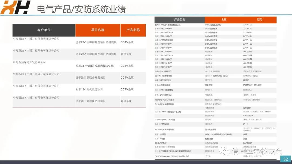Screen dimensions: 292x164
Task: Click the 东方13-2项目 cell
Action: click(160, 134)
